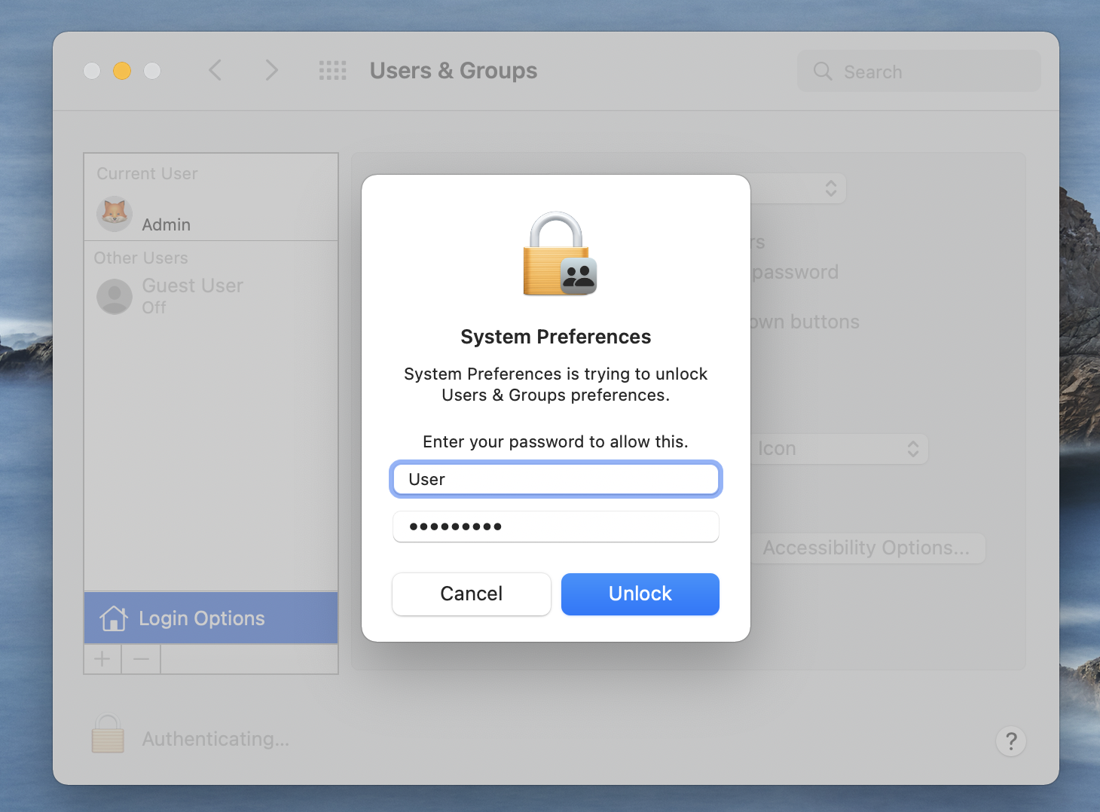Click the yellow minimize window button
The image size is (1100, 812).
(122, 71)
